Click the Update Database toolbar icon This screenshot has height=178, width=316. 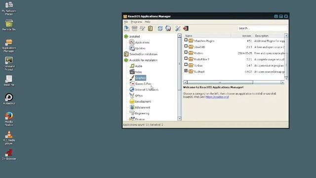tap(168, 28)
